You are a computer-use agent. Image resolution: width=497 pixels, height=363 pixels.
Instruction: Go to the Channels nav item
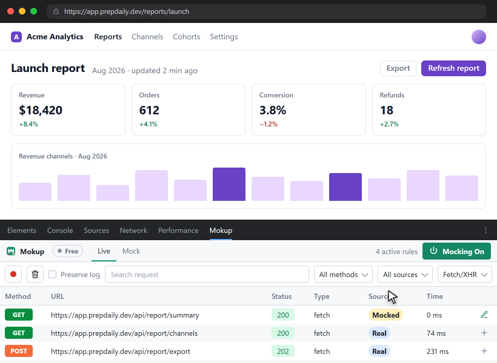coord(147,37)
